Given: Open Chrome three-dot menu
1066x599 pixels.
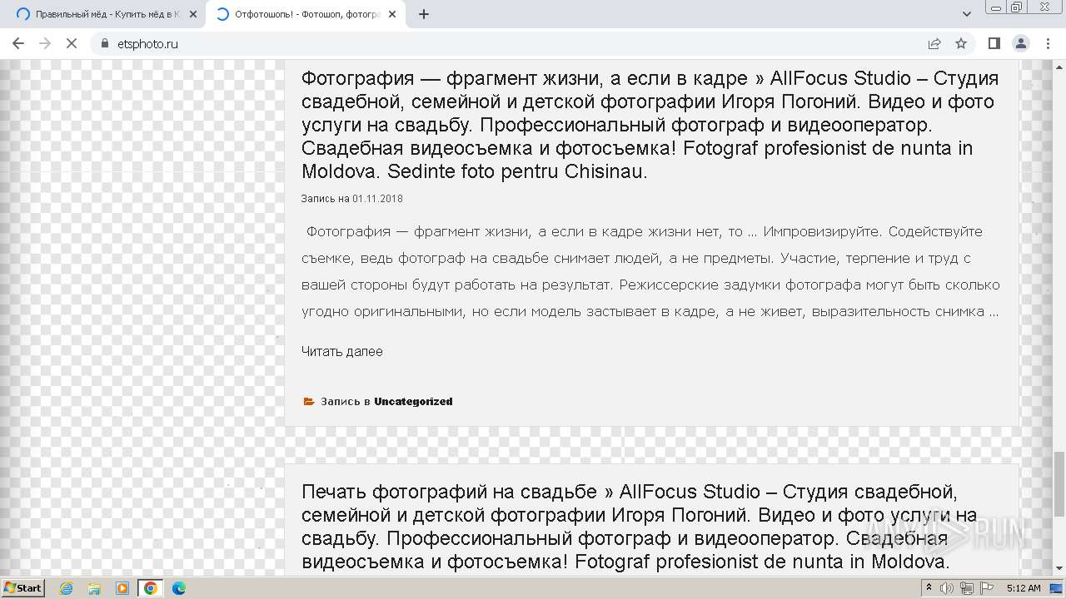Looking at the screenshot, I should click(1048, 43).
